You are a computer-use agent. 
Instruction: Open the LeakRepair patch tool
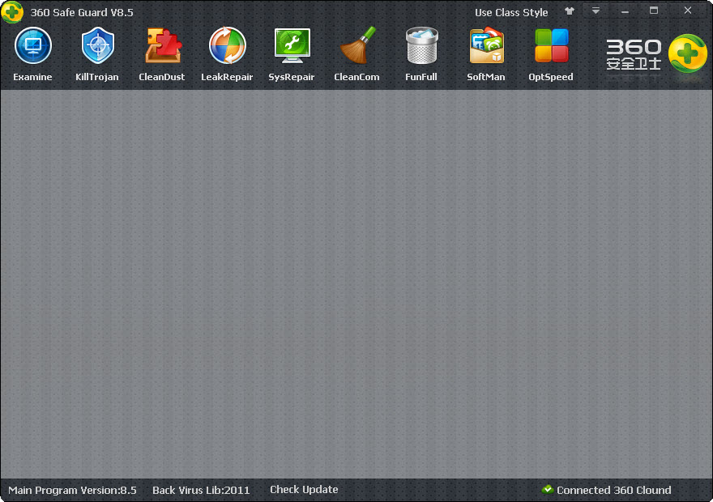[x=227, y=54]
